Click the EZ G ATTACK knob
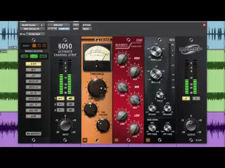The image size is (225, 168). (x=152, y=108)
